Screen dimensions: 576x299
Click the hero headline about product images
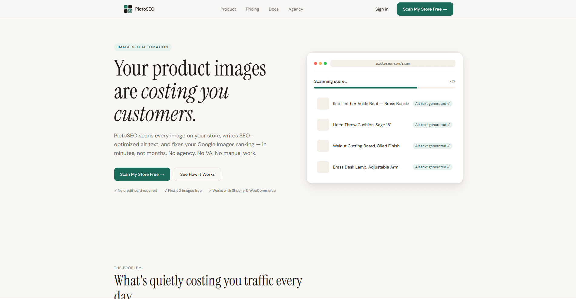point(190,91)
